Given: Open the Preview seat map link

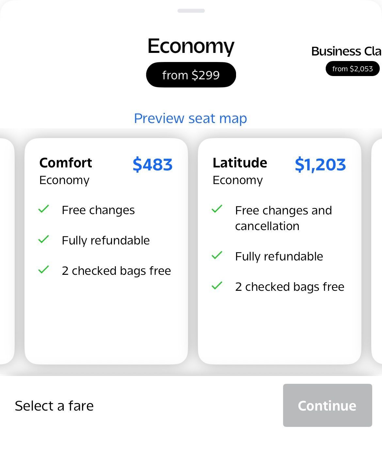Looking at the screenshot, I should [x=190, y=118].
